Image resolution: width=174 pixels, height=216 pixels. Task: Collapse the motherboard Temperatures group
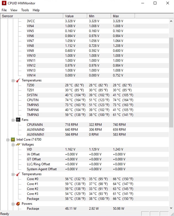click(13, 81)
